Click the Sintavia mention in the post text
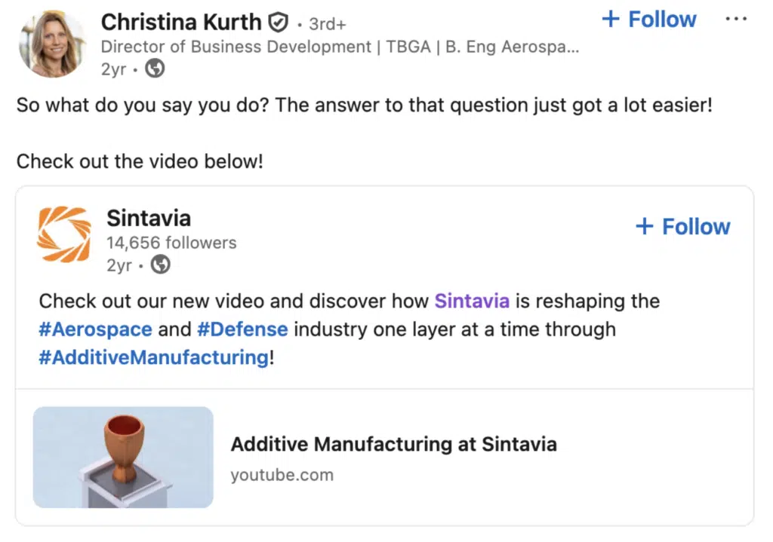This screenshot has width=773, height=542. coord(472,301)
